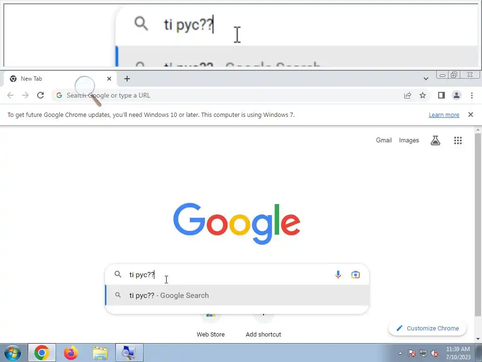Screen dimensions: 482x362
Task: Open the taskbar clock and date
Action: click(x=458, y=353)
